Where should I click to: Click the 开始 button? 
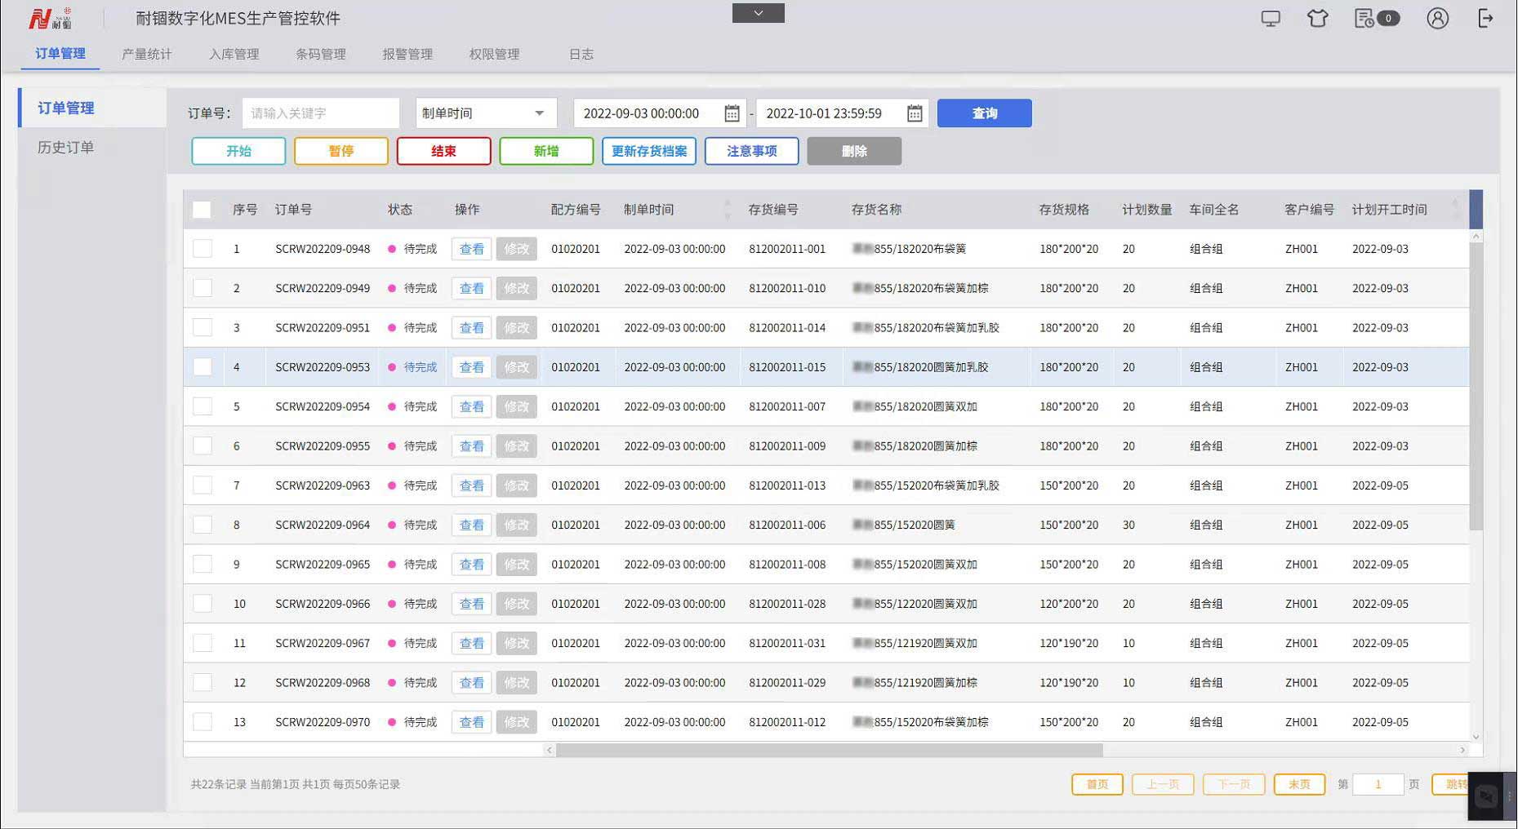[238, 151]
